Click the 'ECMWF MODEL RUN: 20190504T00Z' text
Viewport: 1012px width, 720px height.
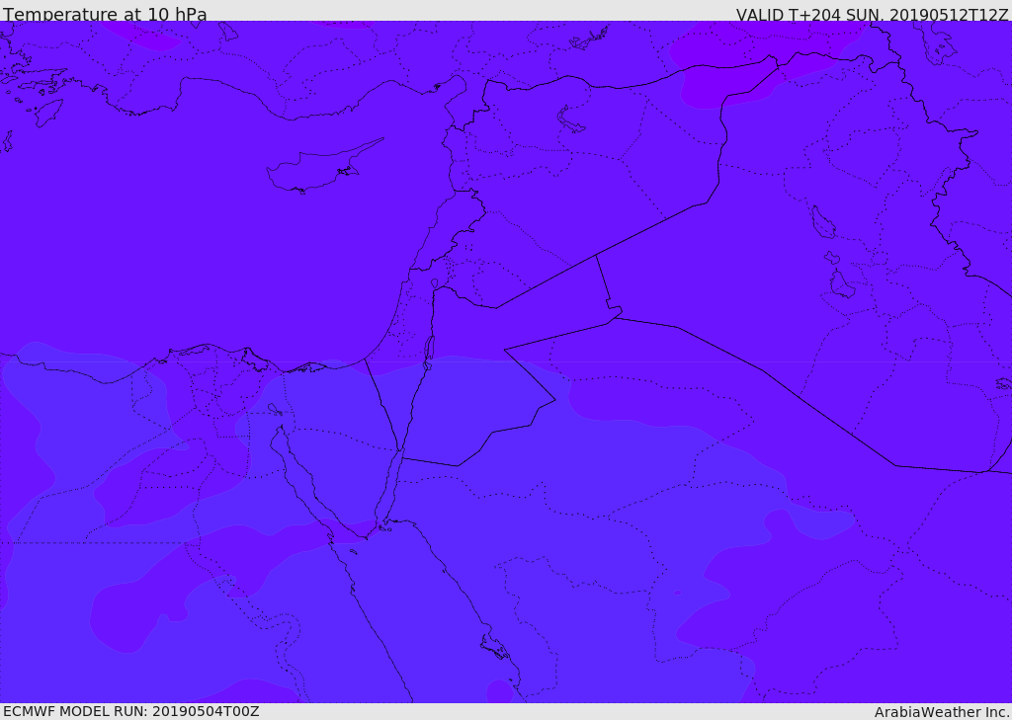pos(131,711)
